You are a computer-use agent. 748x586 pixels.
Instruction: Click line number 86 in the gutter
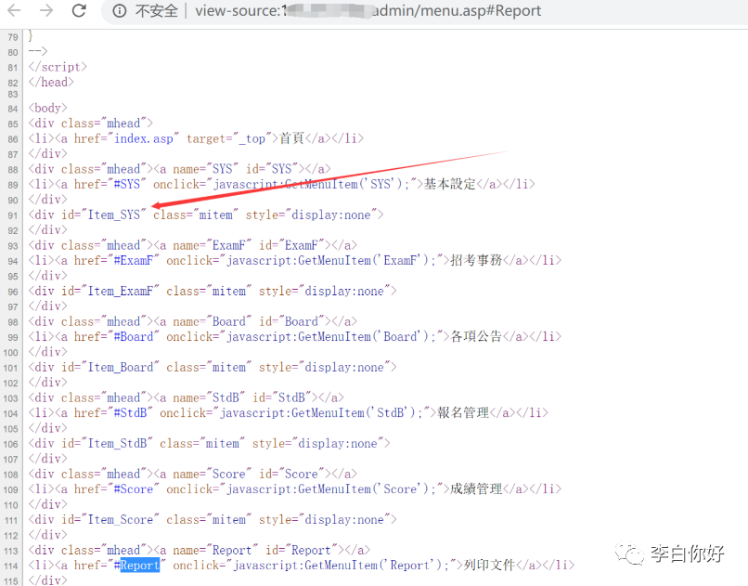13,139
